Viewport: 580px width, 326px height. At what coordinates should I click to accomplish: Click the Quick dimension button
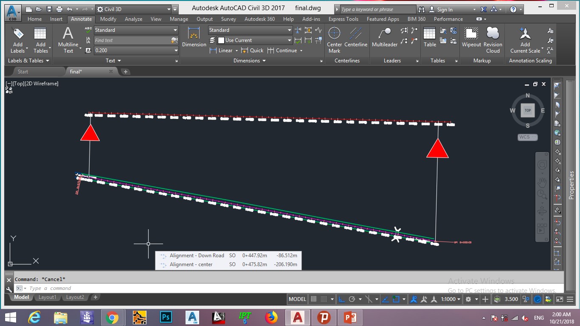pyautogui.click(x=252, y=51)
